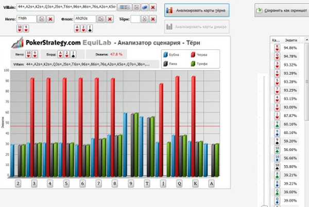This screenshot has width=309, height=207.
Task: Click rank 3 button under the chart
Action: (x=34, y=183)
